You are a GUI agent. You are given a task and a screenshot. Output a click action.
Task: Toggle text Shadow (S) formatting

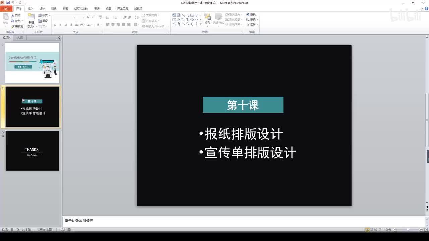pos(71,25)
